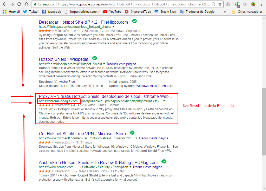Click the scrollbar down arrow
The image size is (266, 191).
264,188
